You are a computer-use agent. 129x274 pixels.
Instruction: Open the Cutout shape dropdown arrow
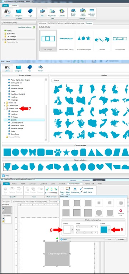109,229
